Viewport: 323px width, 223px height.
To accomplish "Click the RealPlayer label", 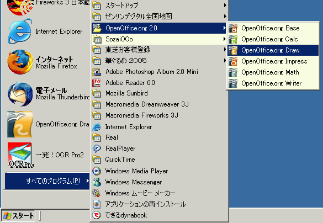I will coord(120,148).
